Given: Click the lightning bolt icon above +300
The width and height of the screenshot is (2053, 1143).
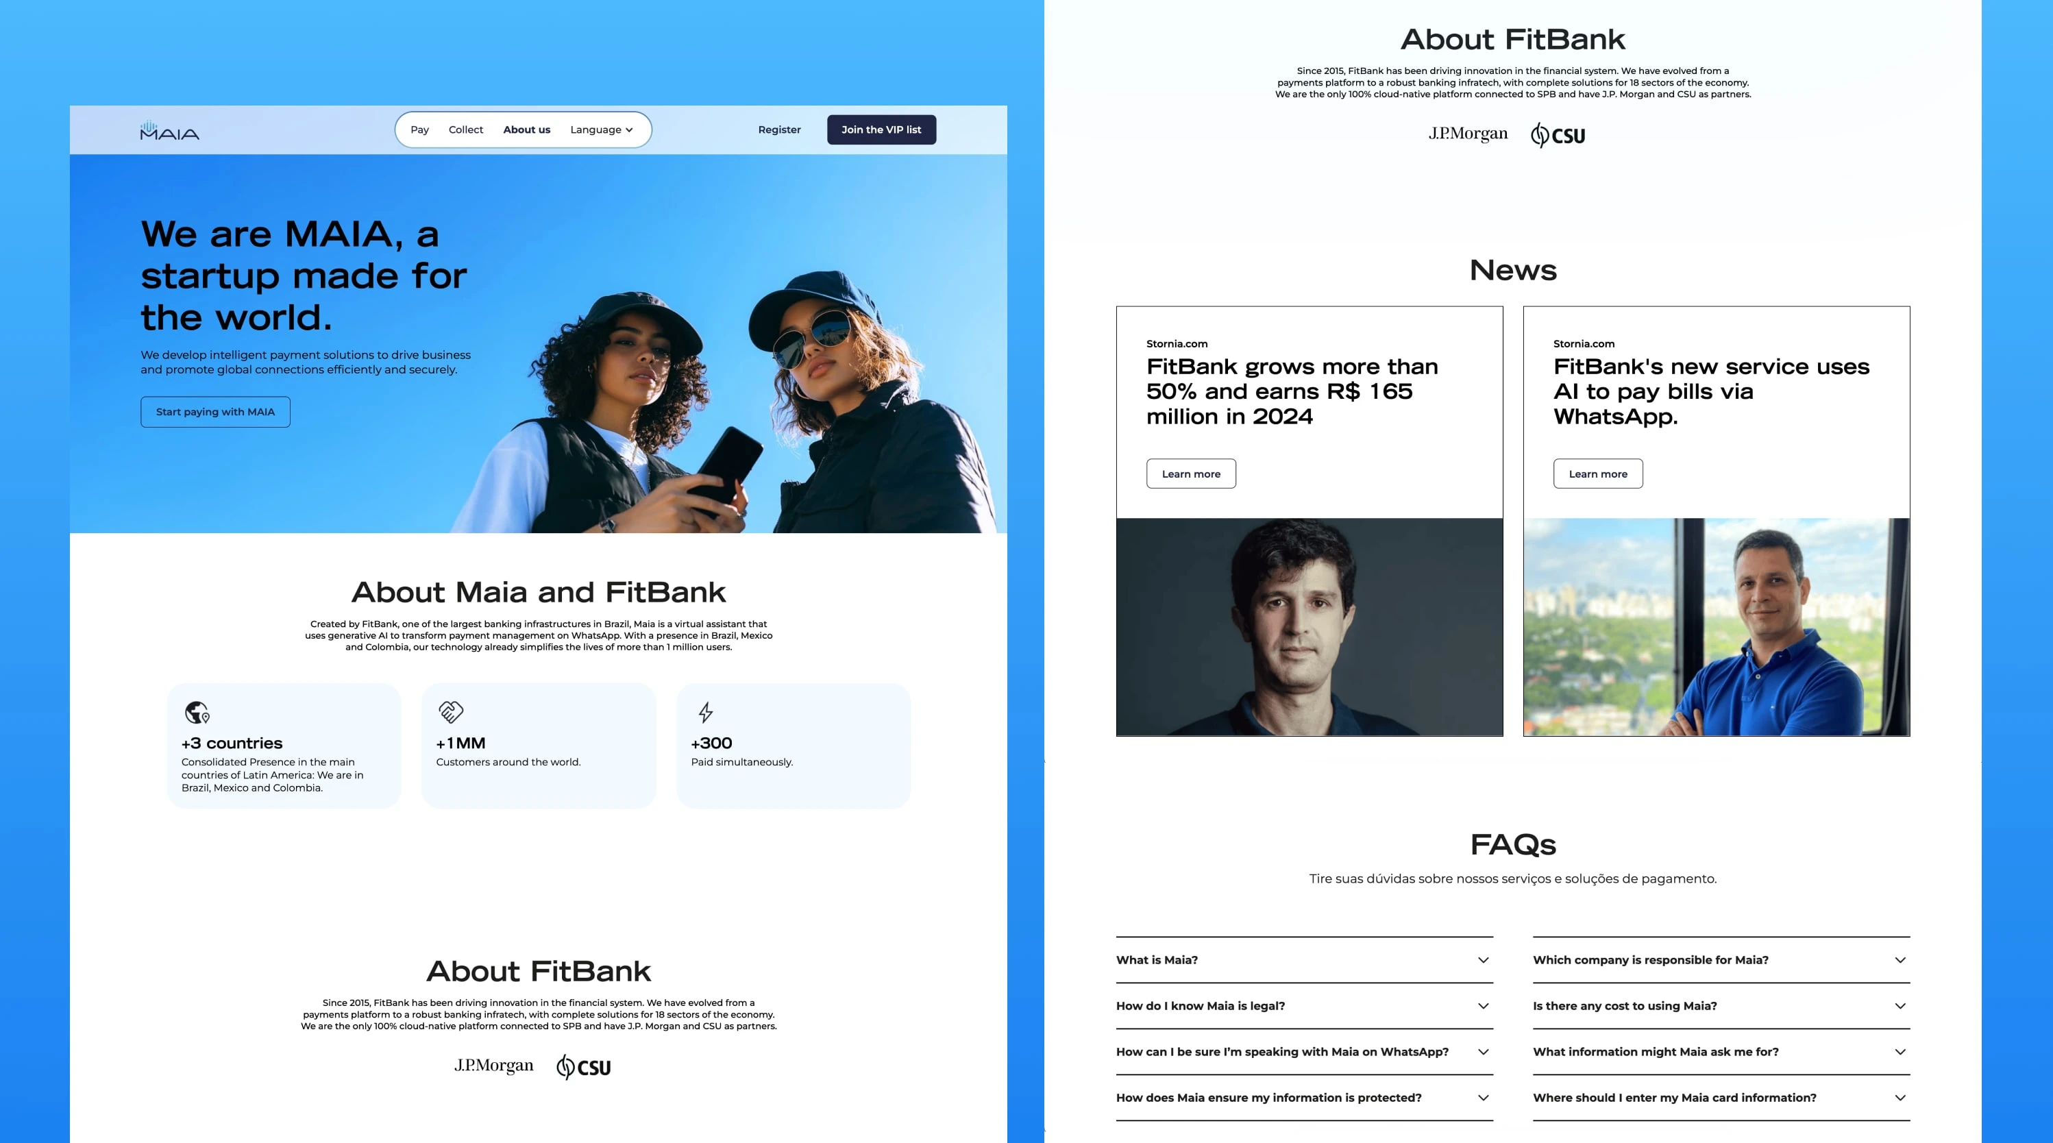Looking at the screenshot, I should coord(705,711).
